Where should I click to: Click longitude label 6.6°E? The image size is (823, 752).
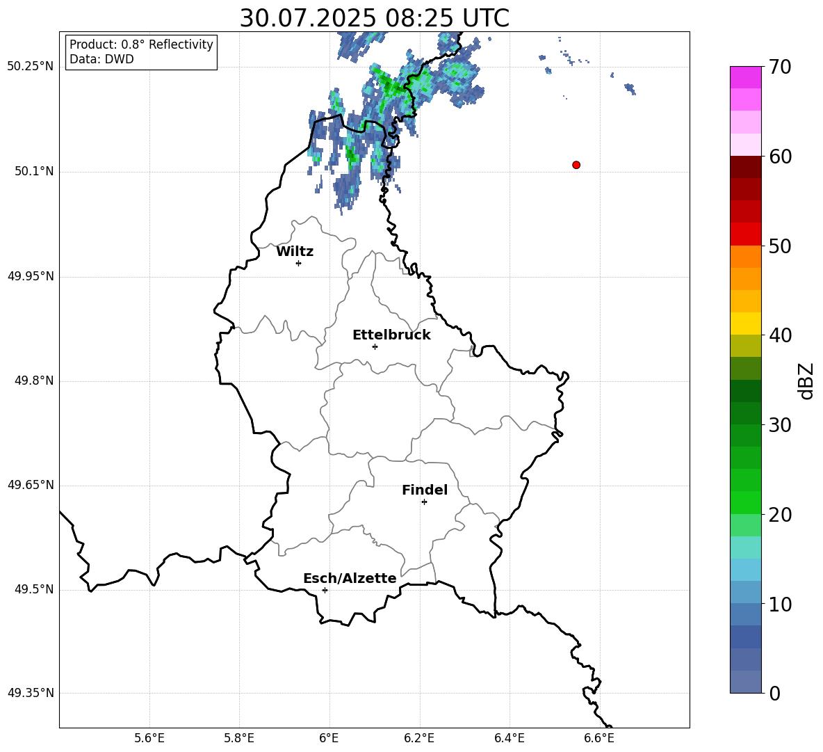[599, 738]
